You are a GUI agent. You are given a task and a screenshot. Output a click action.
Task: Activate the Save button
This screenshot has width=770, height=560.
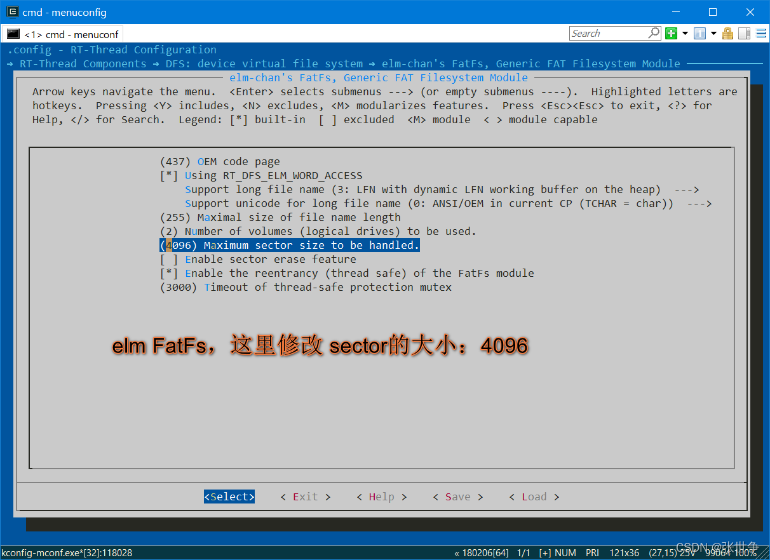tap(457, 497)
